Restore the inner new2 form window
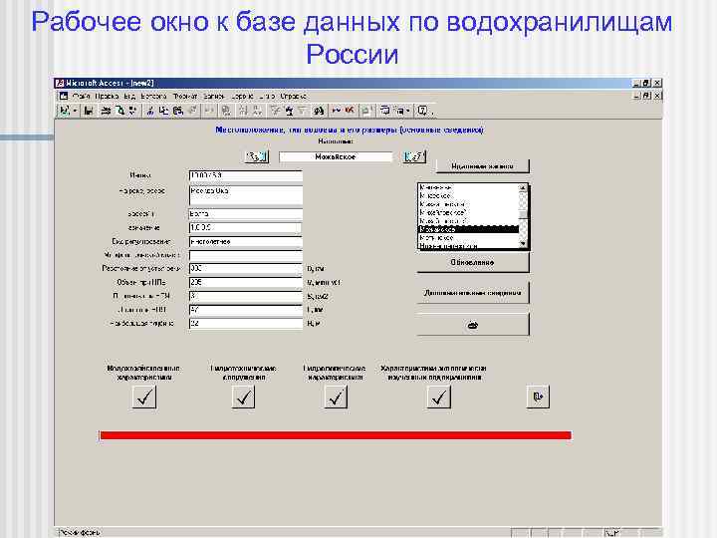Image resolution: width=717 pixels, height=538 pixels. (x=646, y=96)
